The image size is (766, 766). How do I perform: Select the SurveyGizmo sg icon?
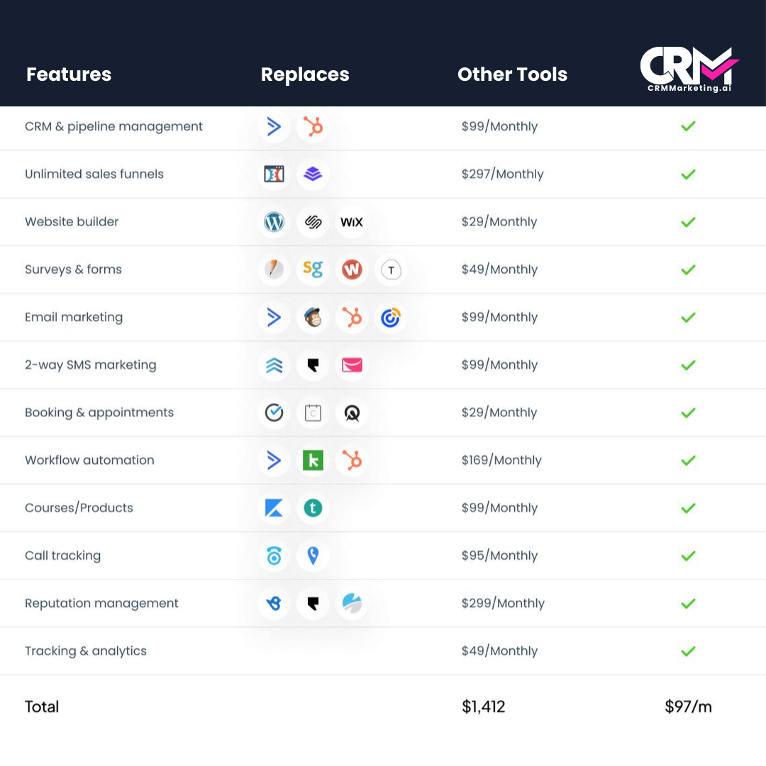coord(313,269)
